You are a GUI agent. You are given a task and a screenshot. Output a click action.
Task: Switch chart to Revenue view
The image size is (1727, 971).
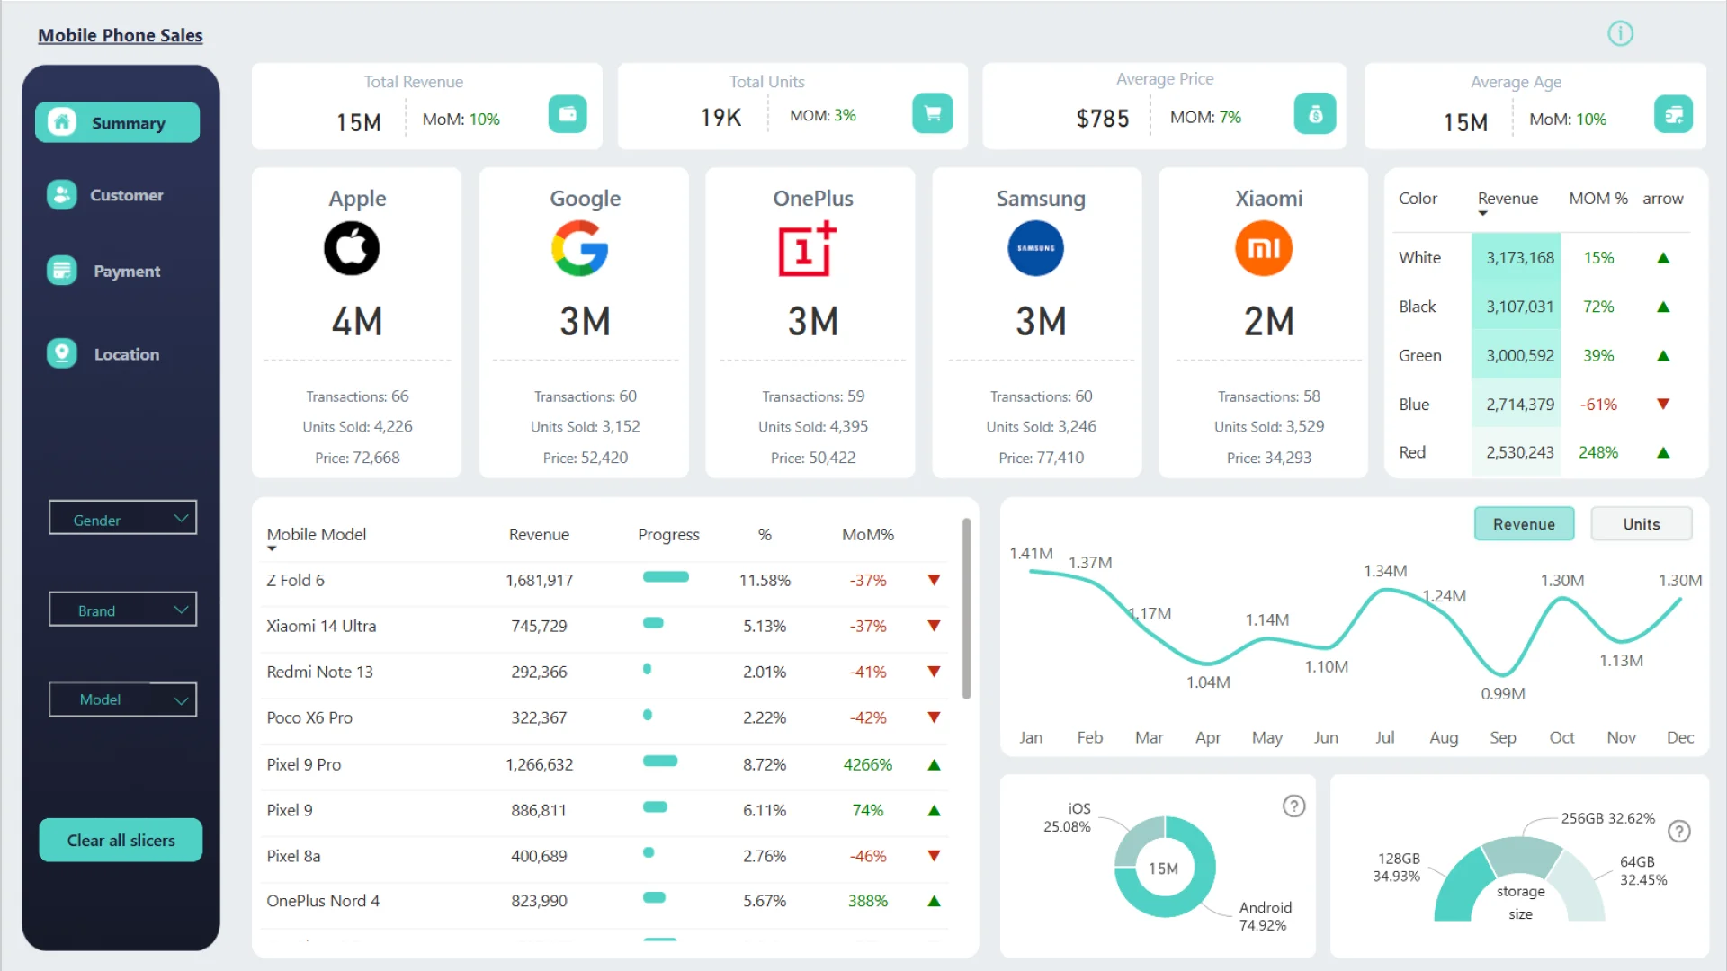point(1524,524)
